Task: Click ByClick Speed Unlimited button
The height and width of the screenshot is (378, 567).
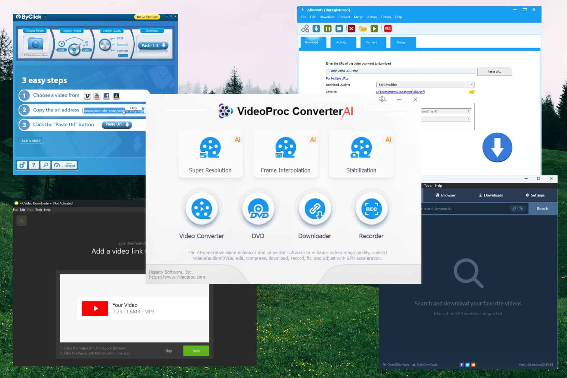Action: click(x=65, y=165)
